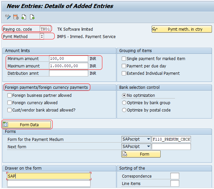Go to the previous entry via toolbar icon
The width and height of the screenshot is (214, 189).
click(24, 17)
